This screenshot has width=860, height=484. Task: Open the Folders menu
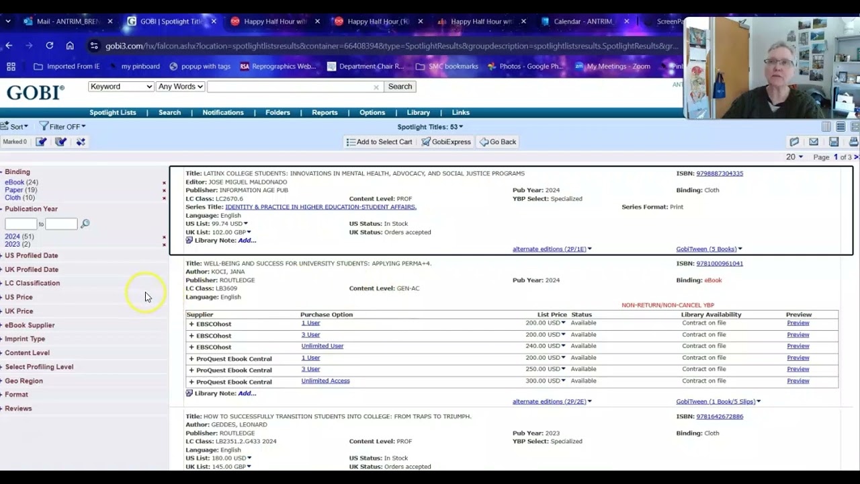pyautogui.click(x=277, y=112)
